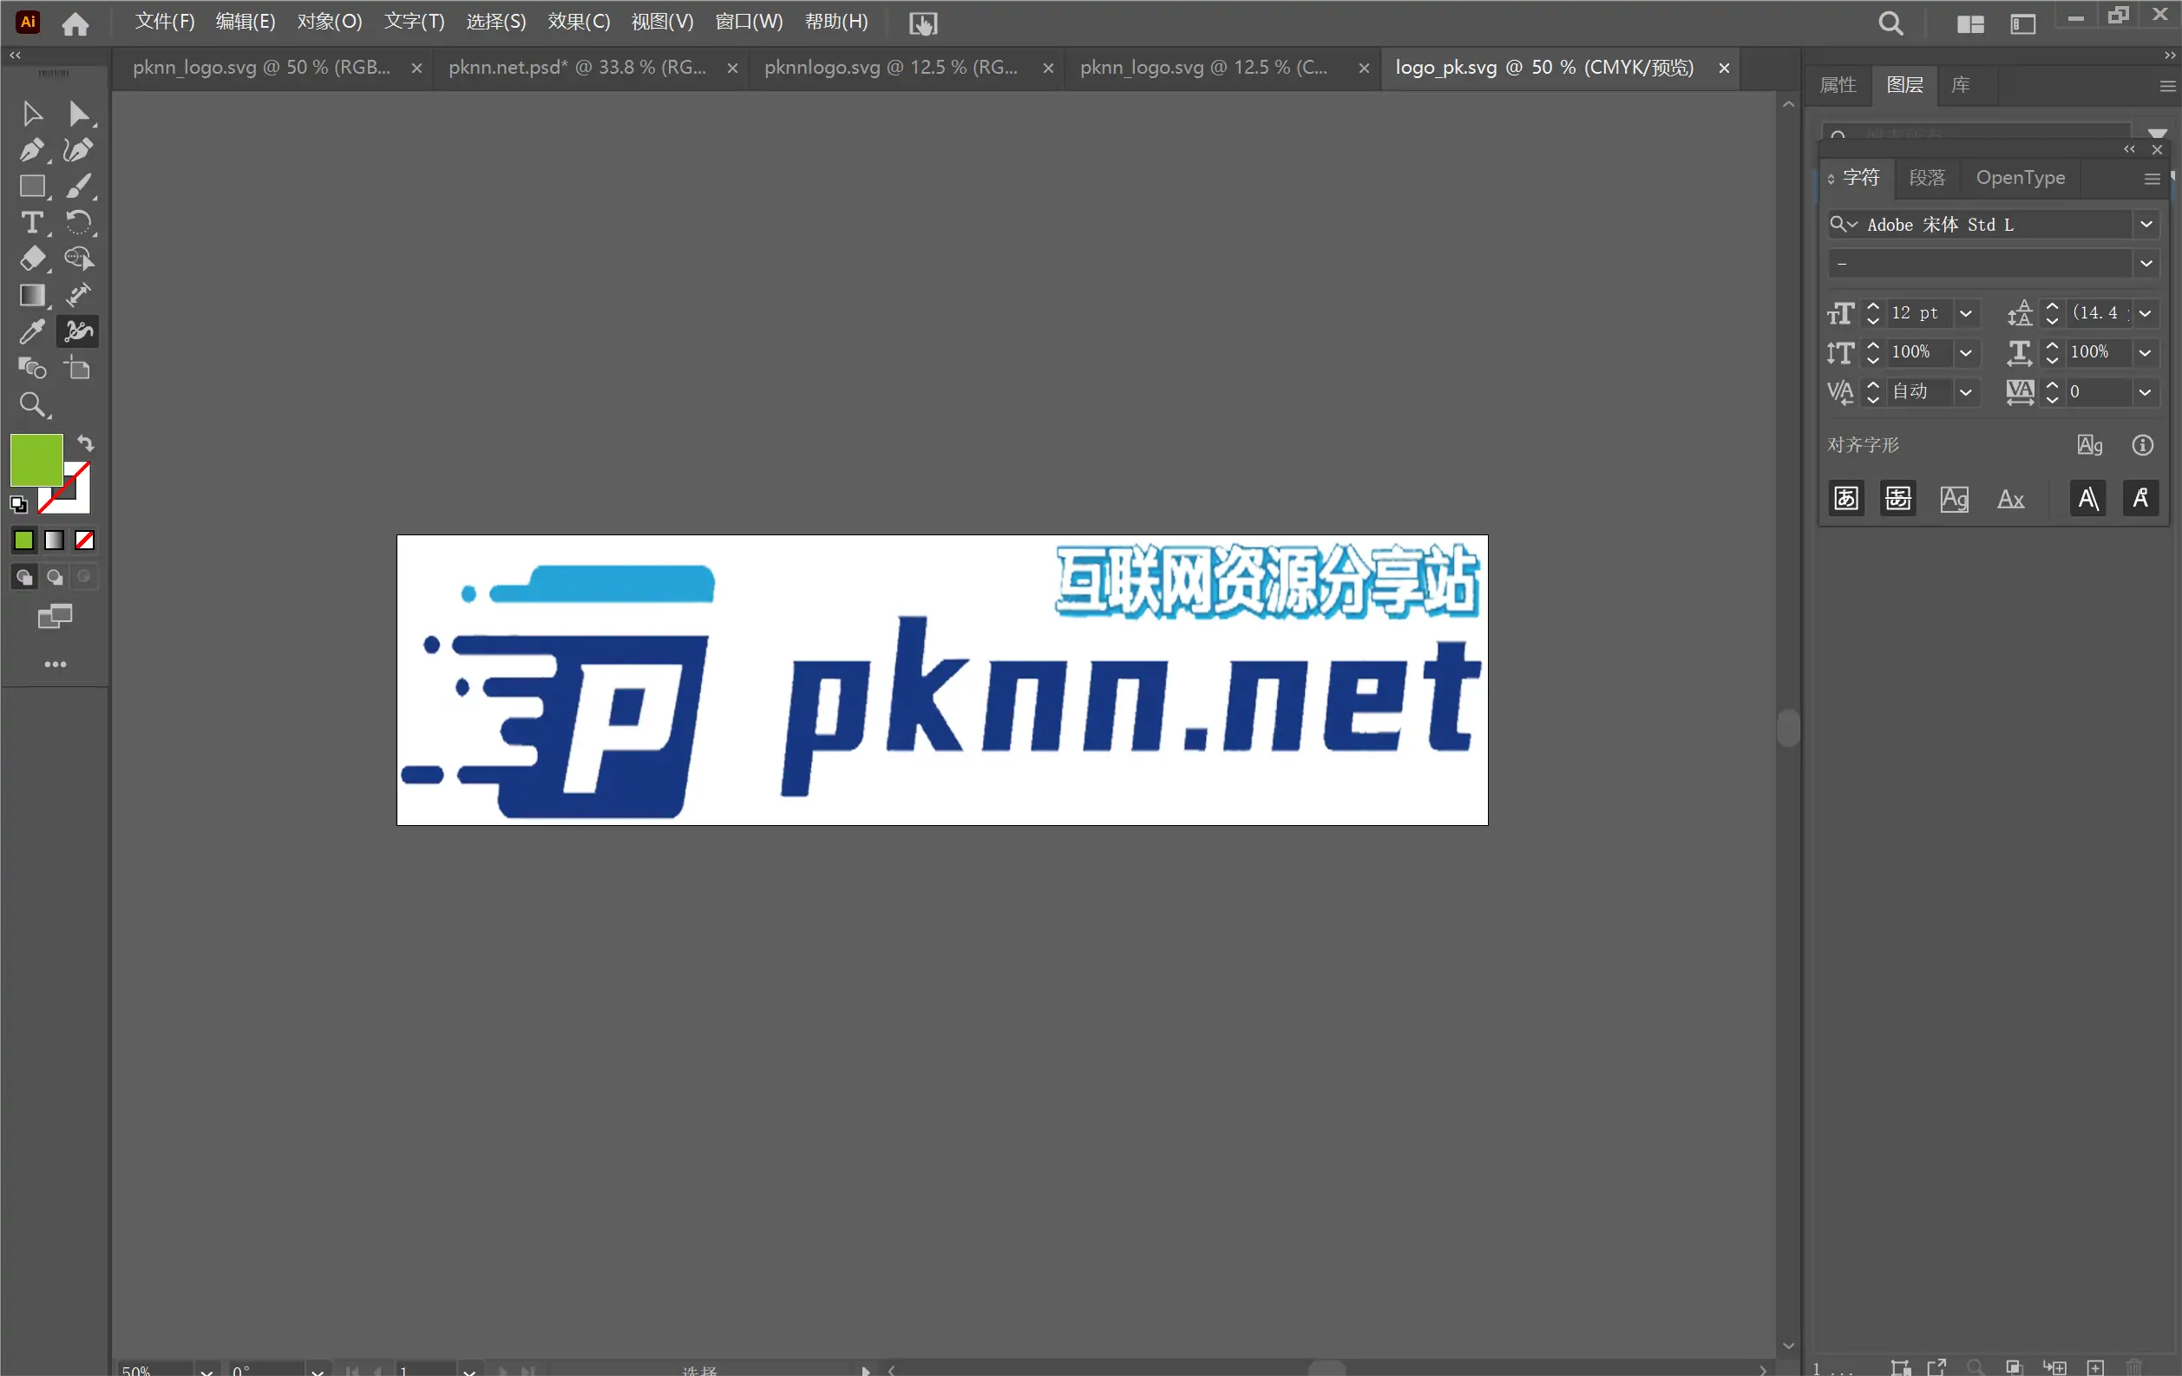Click the share icon after Help menu
Screen dimensions: 2182x1376
(922, 23)
